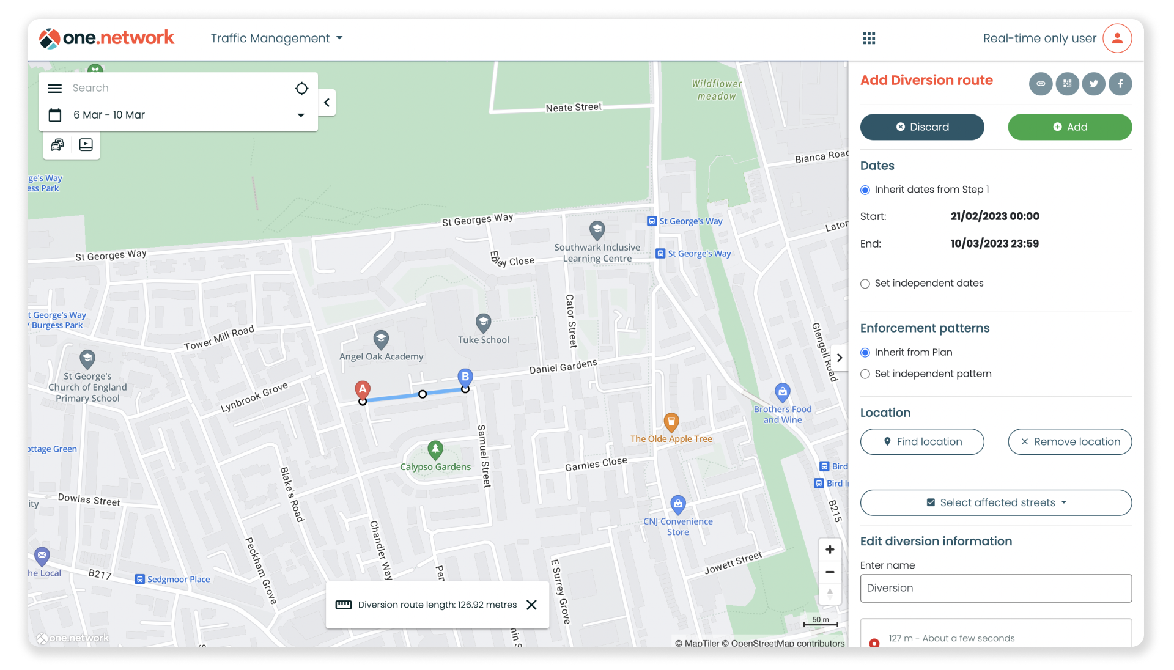Click the Calypso Gardens park pin

435,451
